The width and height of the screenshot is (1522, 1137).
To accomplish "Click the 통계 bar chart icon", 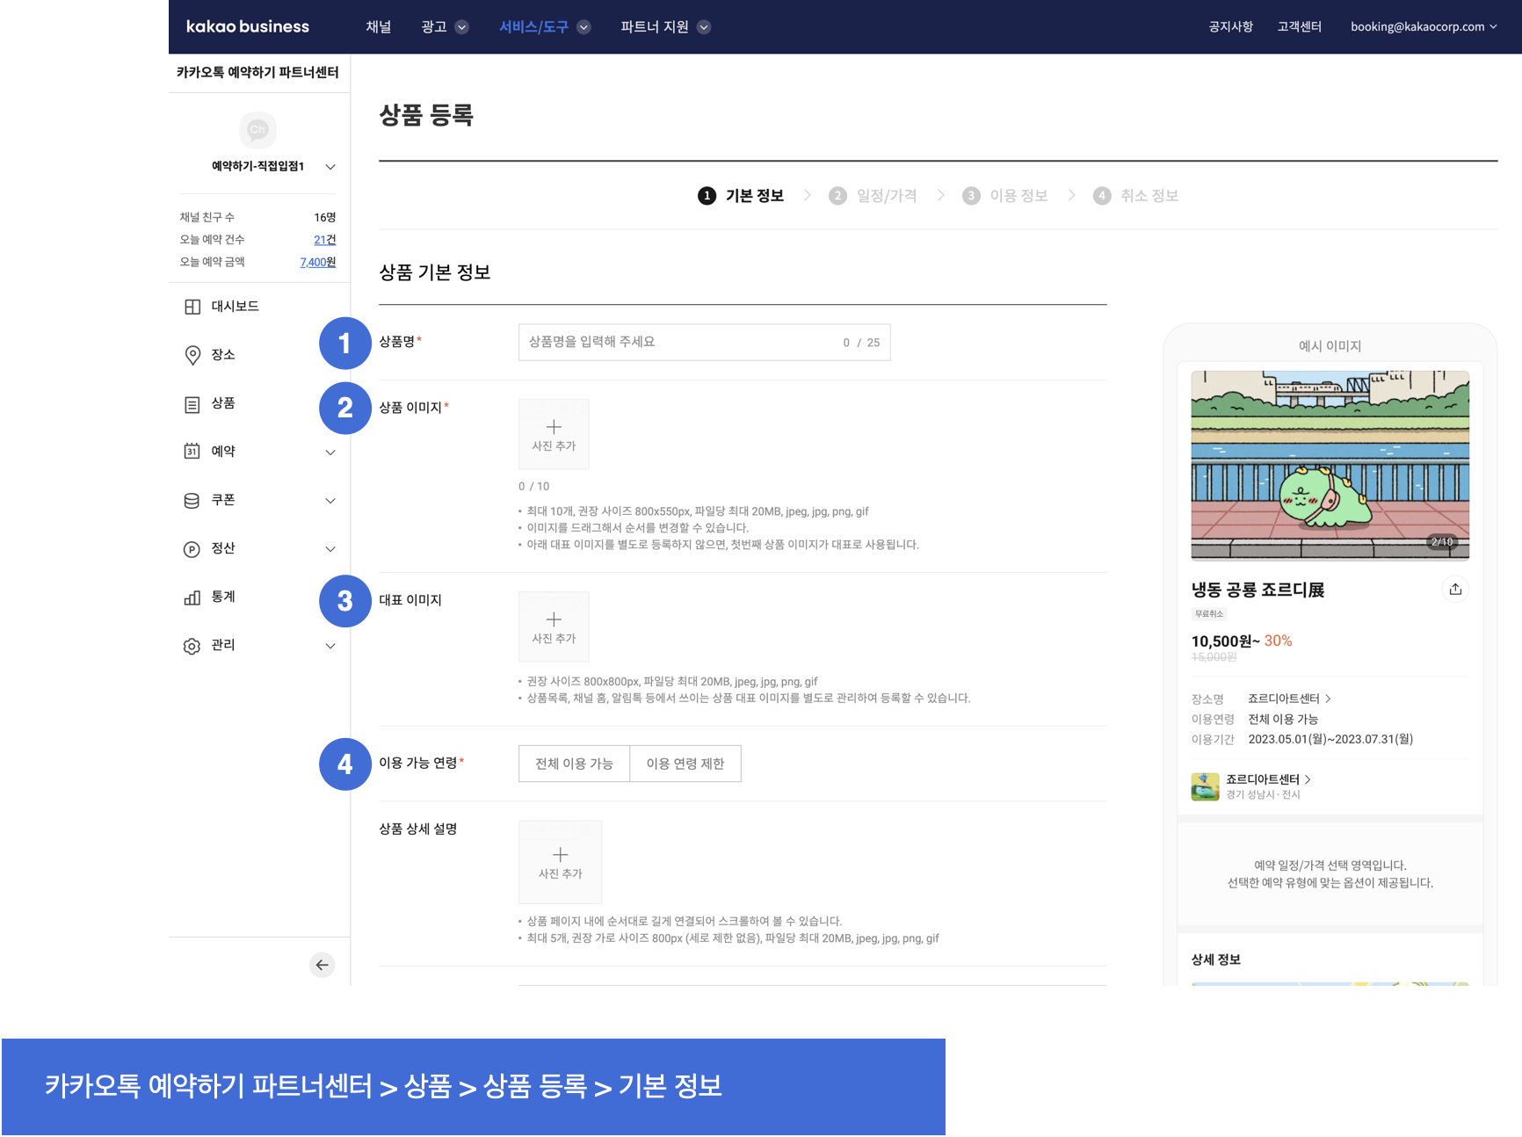I will [192, 597].
